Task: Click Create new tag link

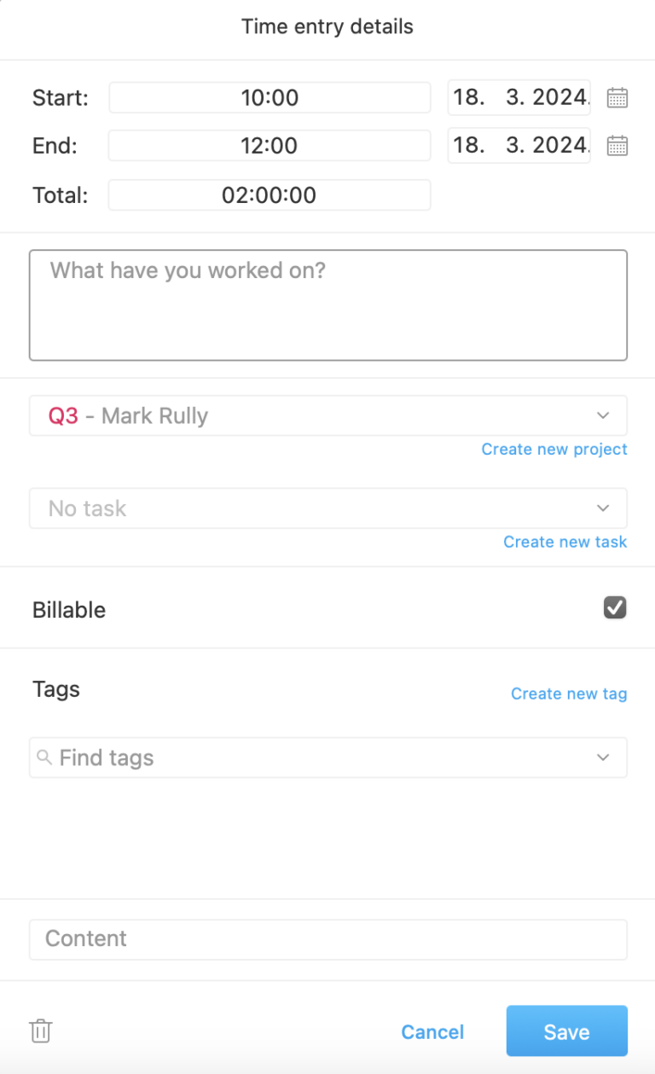Action: [x=569, y=694]
